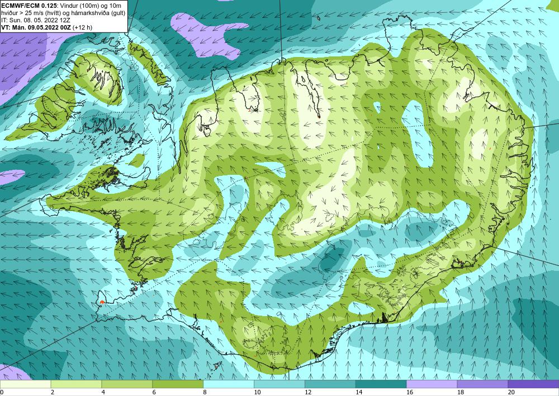
Task: Click the legend scale label "0"
Action: (2, 393)
